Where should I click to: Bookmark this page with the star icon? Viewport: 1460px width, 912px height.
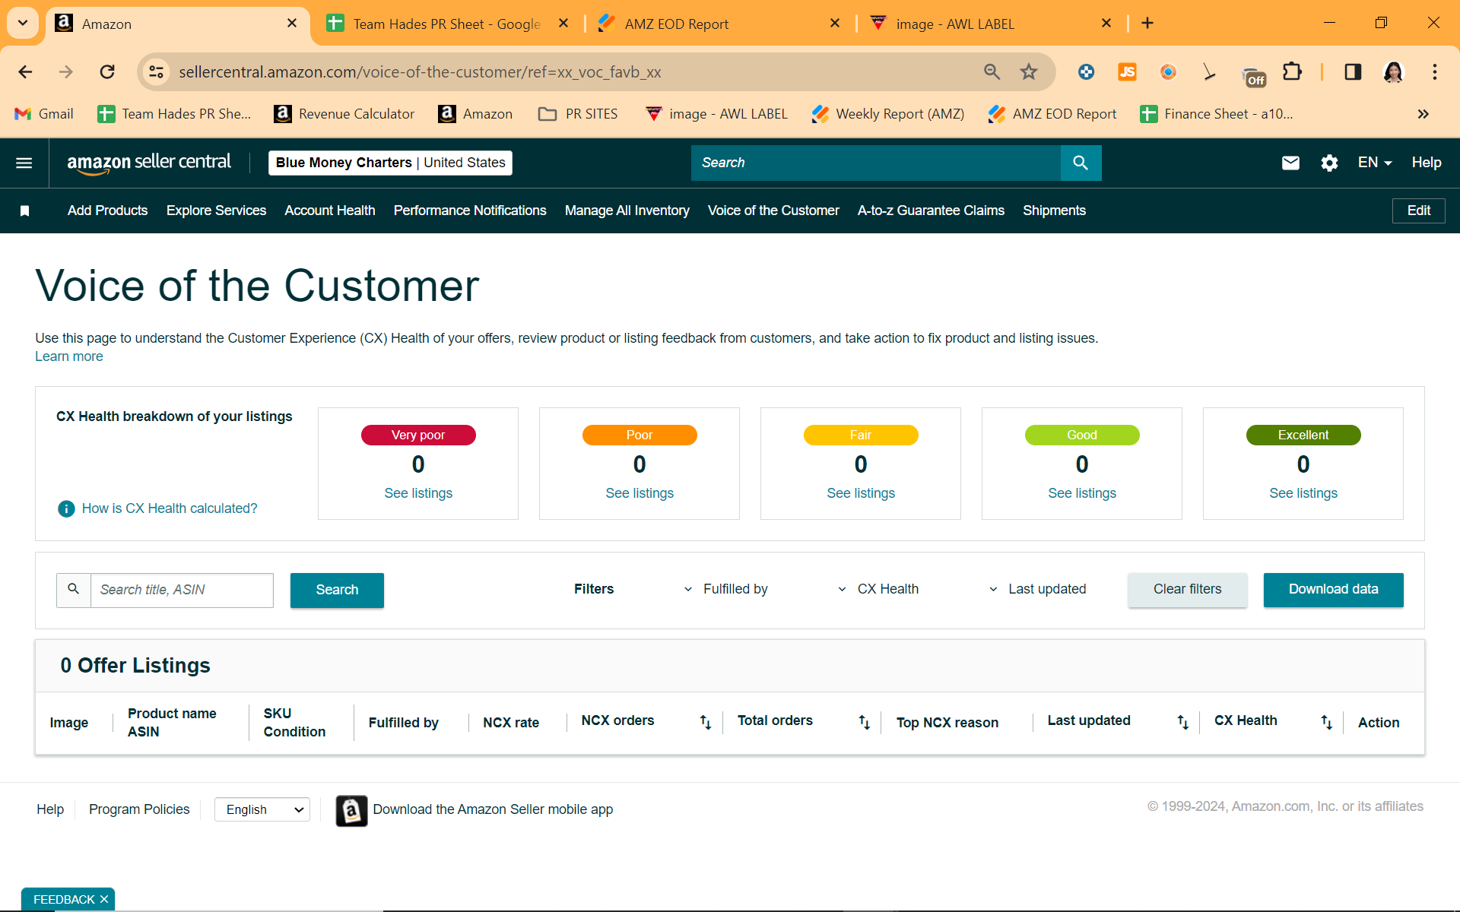click(1029, 72)
